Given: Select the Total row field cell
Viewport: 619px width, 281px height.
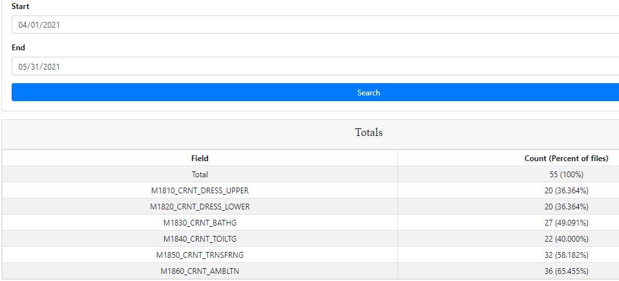Looking at the screenshot, I should (200, 175).
